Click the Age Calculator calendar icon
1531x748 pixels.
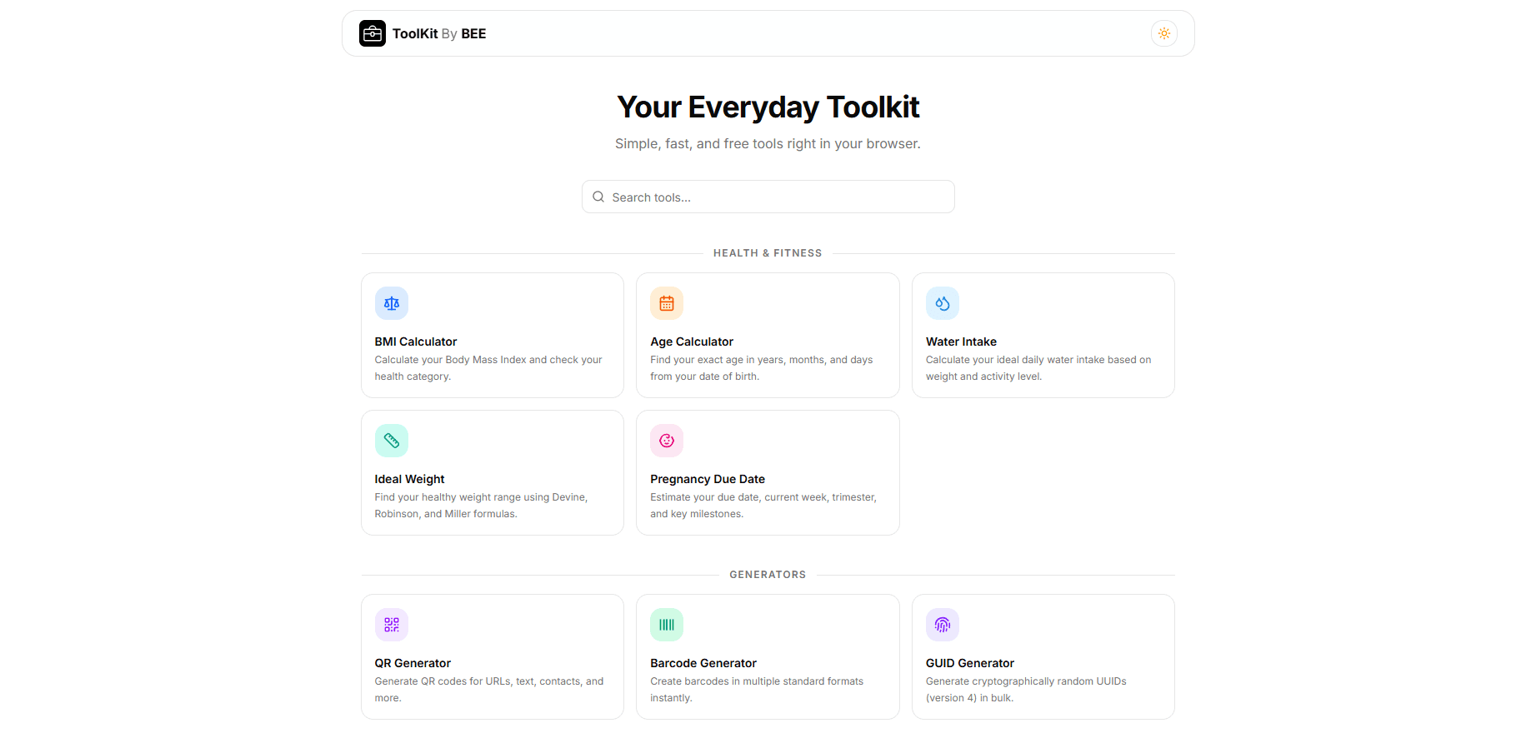667,303
